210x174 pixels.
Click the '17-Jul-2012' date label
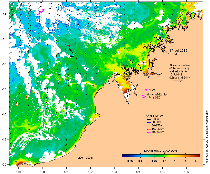(x=178, y=51)
